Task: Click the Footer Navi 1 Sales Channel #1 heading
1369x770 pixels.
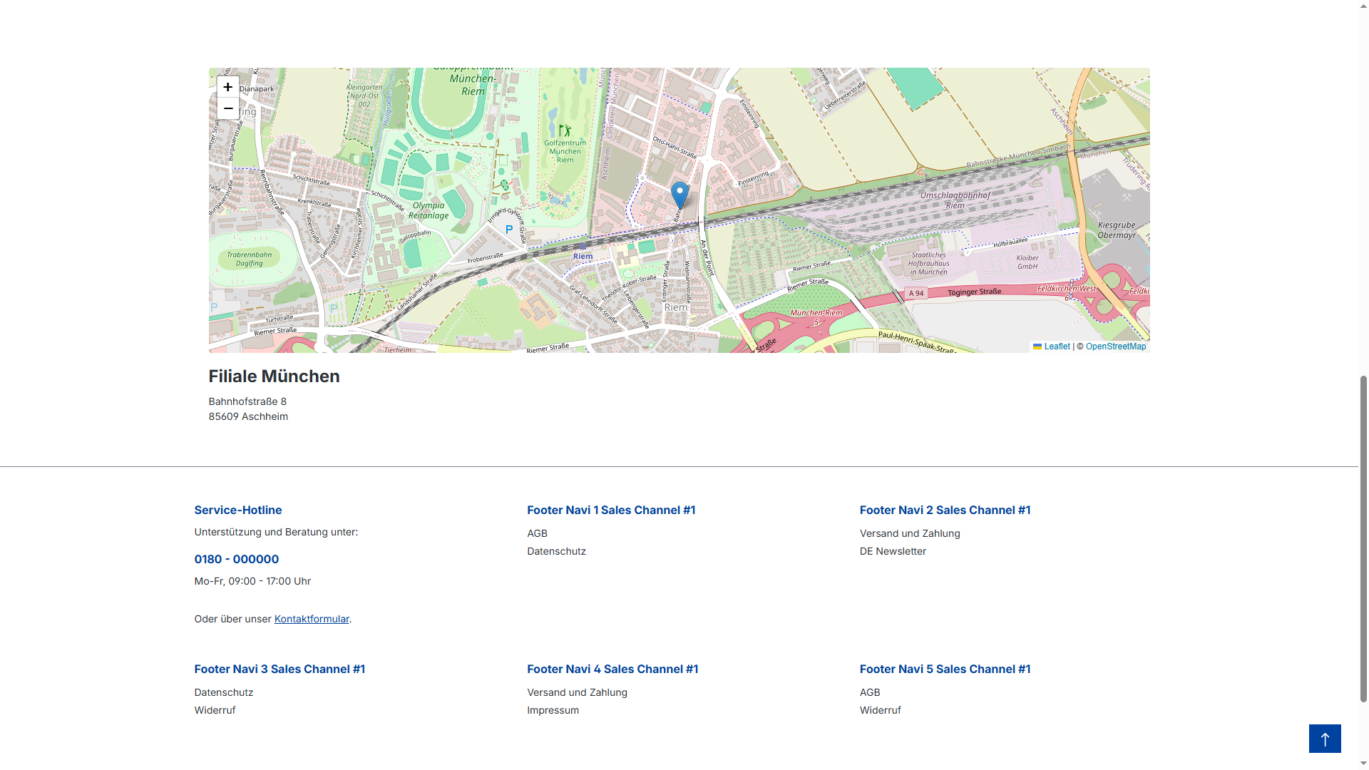Action: pyautogui.click(x=611, y=510)
